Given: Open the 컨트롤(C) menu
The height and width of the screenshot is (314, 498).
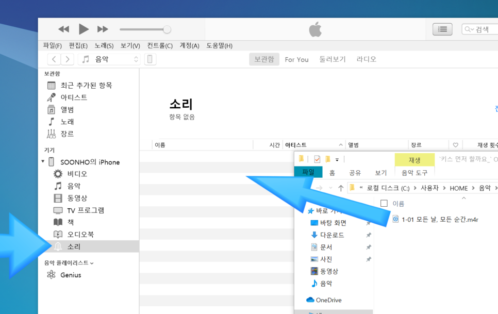Looking at the screenshot, I should pyautogui.click(x=160, y=46).
